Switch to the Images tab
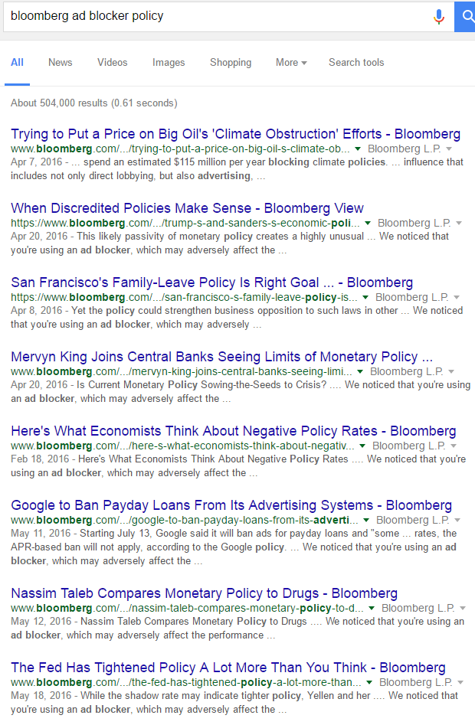 pos(169,63)
